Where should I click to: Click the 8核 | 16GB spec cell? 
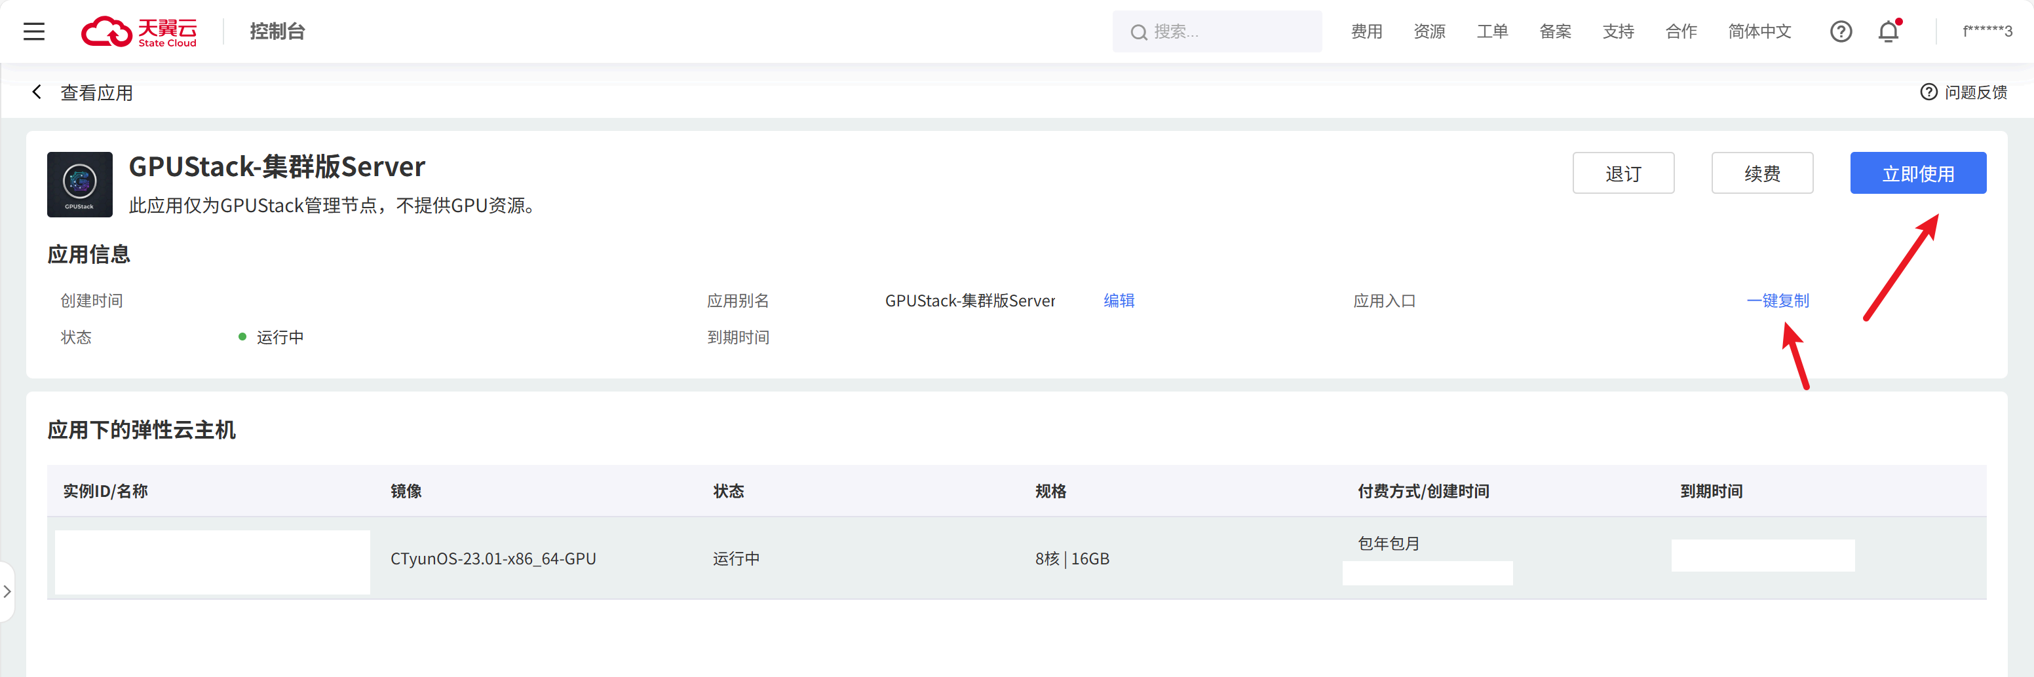coord(1072,558)
